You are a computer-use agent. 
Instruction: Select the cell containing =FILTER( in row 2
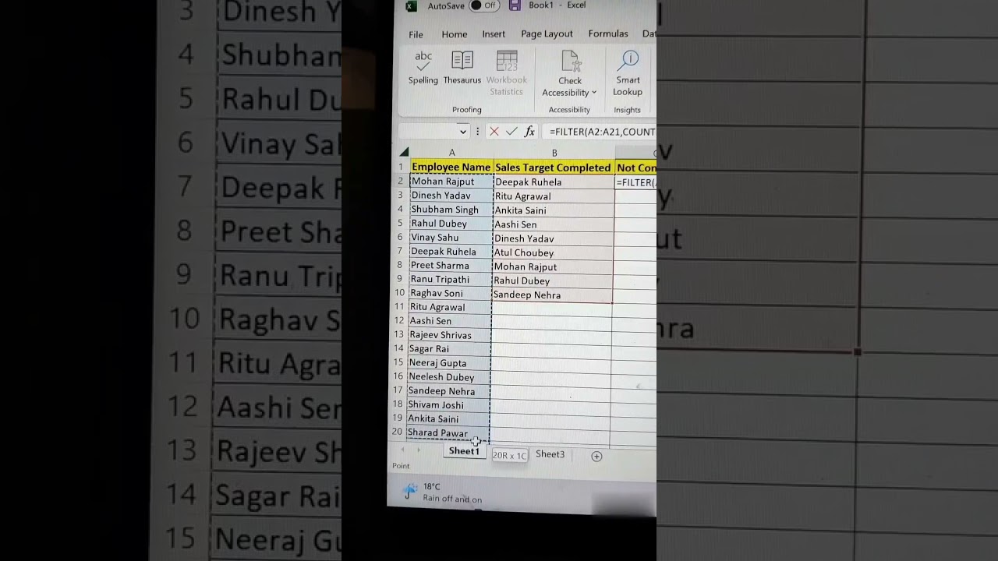[635, 182]
